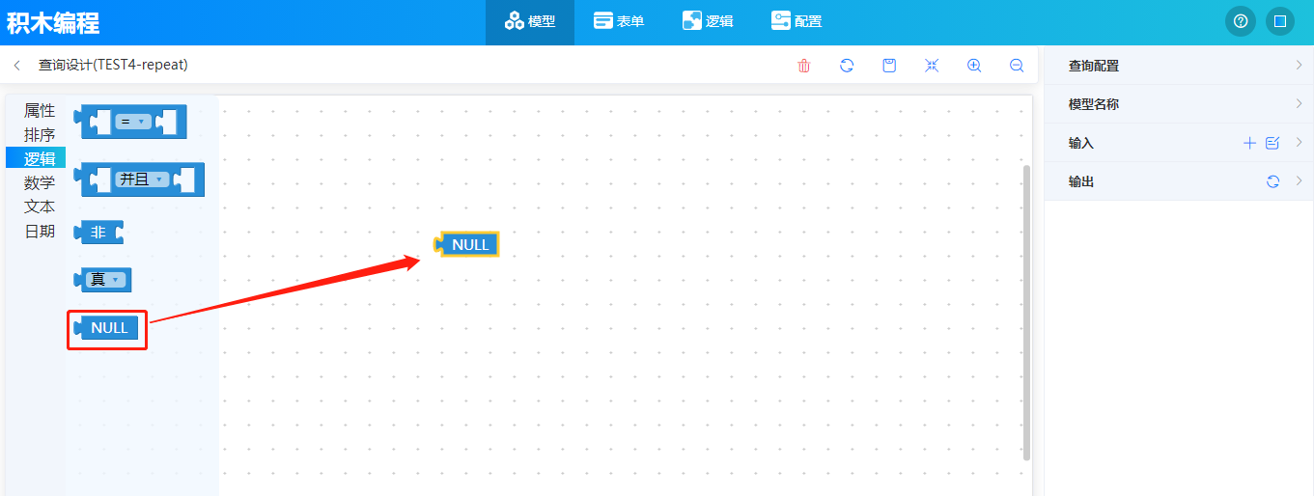Open the = operator dropdown in block

(x=133, y=122)
